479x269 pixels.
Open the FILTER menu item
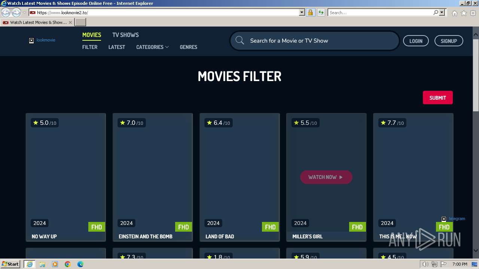coord(90,47)
